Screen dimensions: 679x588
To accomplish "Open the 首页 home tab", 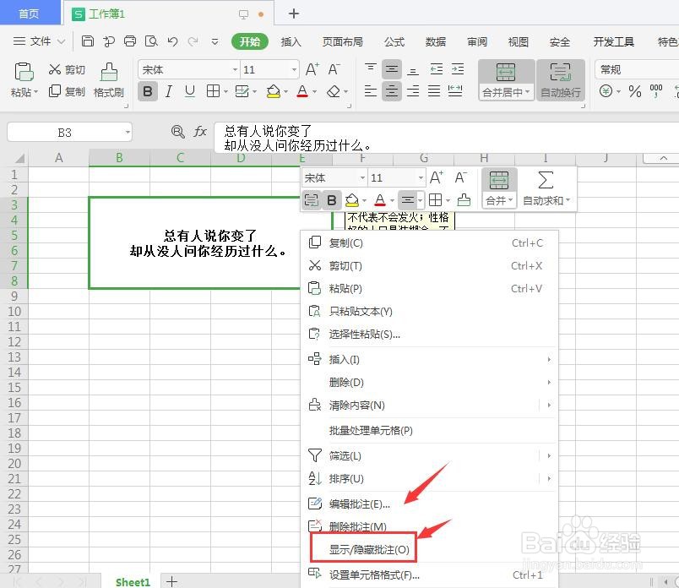I will click(29, 14).
